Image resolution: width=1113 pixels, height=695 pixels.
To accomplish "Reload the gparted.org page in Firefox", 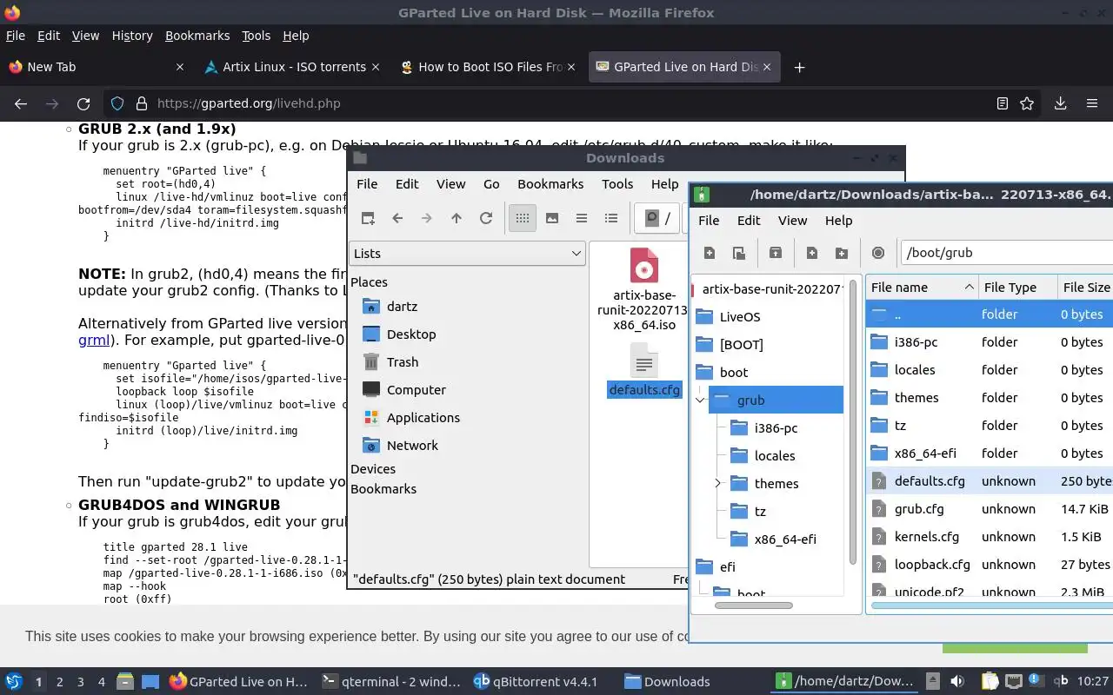I will click(x=83, y=103).
